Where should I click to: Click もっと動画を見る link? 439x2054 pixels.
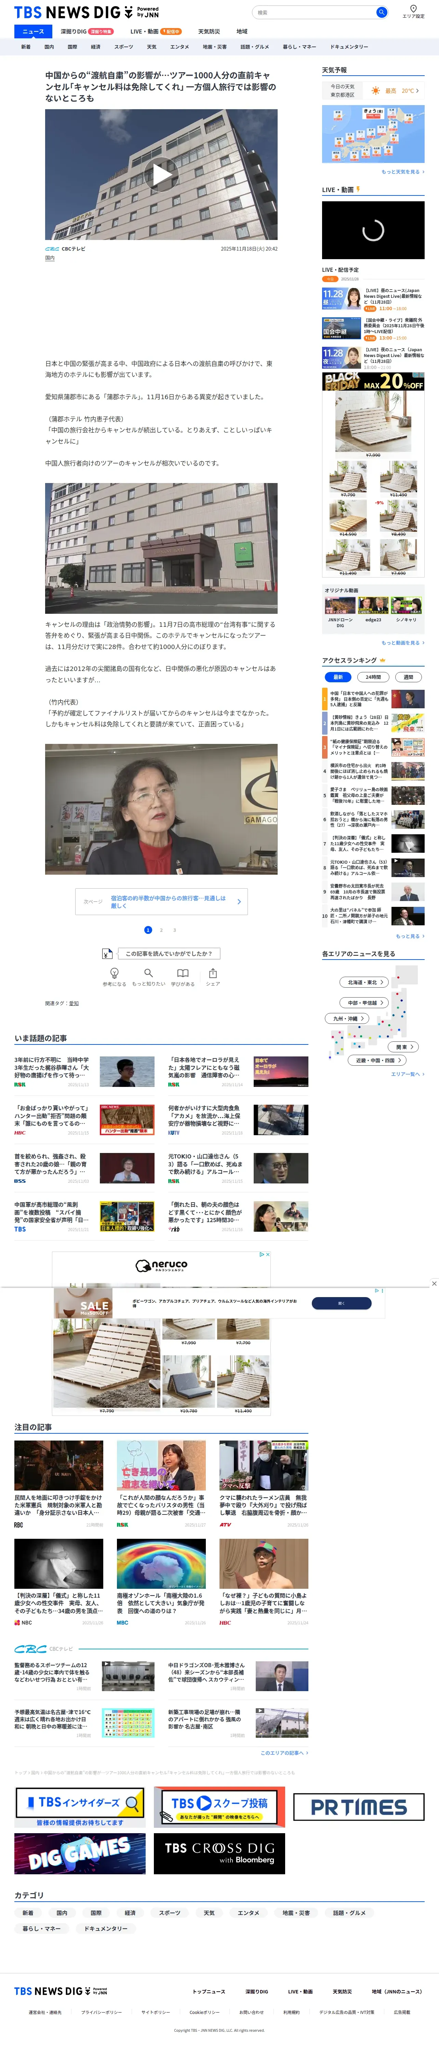pos(402,643)
